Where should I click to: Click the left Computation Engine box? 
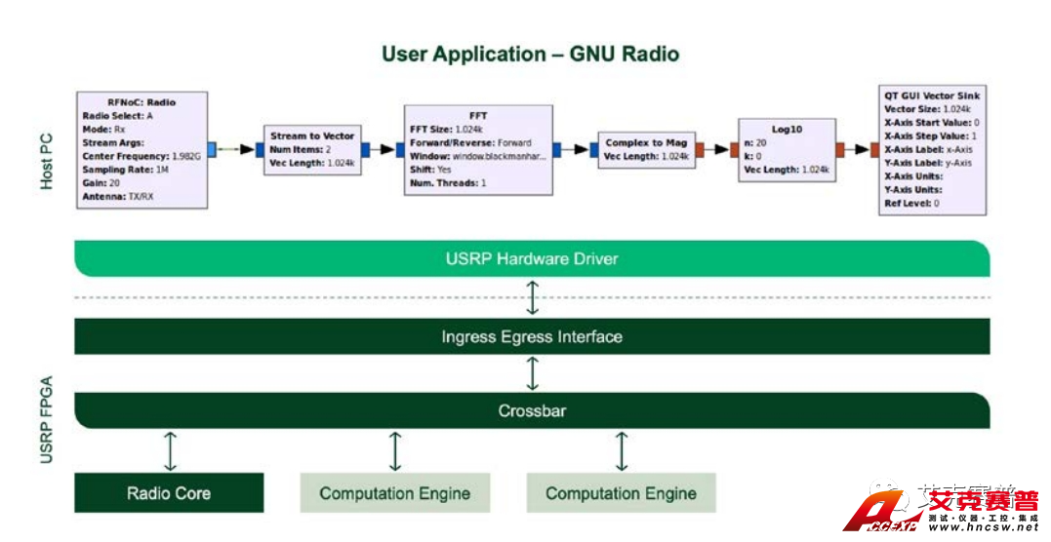pyautogui.click(x=394, y=493)
